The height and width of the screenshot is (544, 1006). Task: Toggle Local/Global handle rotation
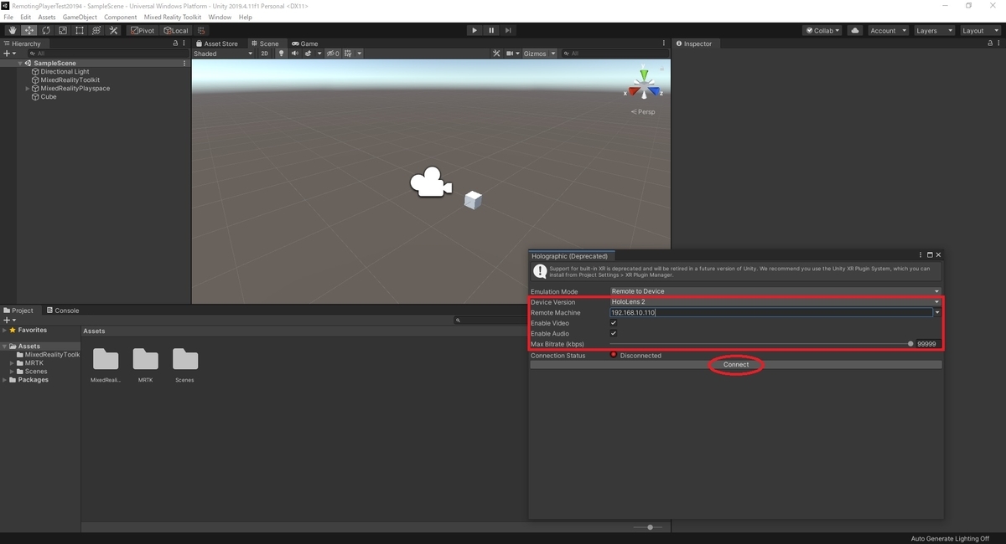175,30
